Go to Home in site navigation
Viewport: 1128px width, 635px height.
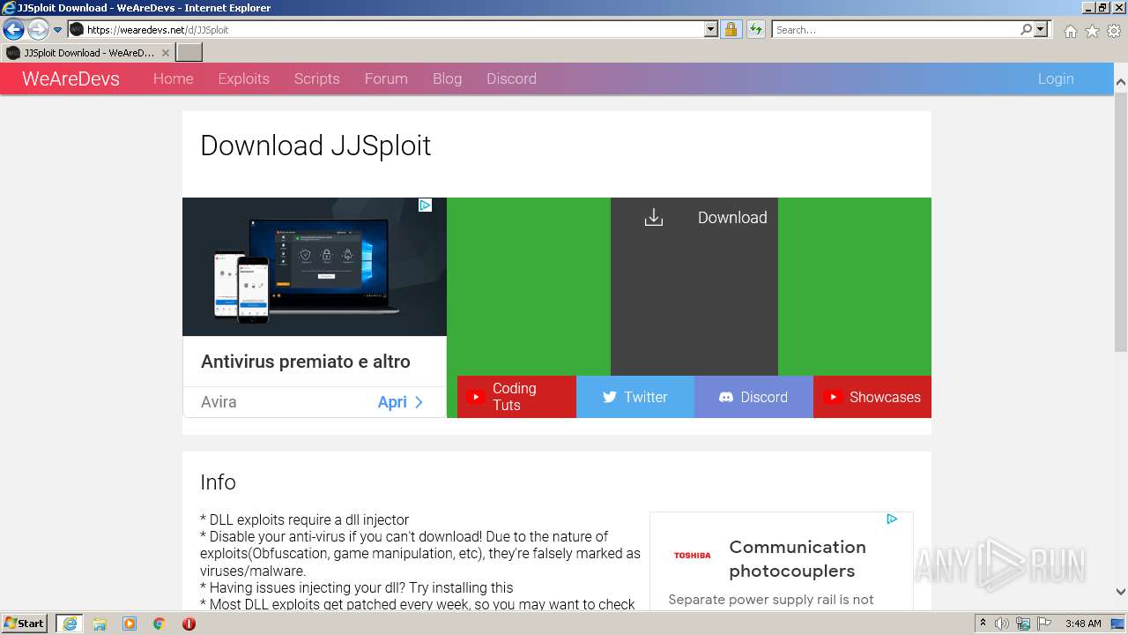[173, 78]
